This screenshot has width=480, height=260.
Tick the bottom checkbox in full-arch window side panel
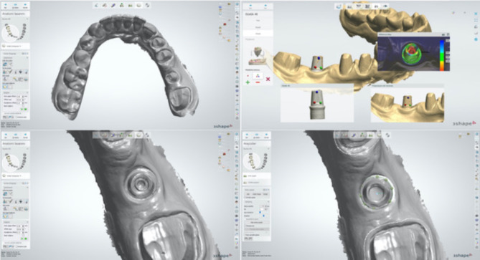coord(17,117)
